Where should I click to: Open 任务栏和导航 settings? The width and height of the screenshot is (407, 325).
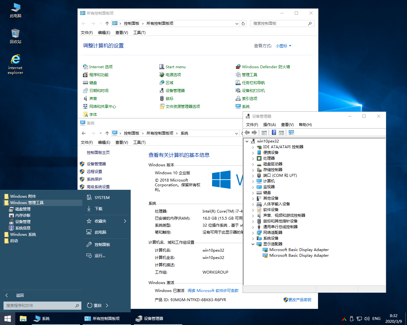click(250, 83)
